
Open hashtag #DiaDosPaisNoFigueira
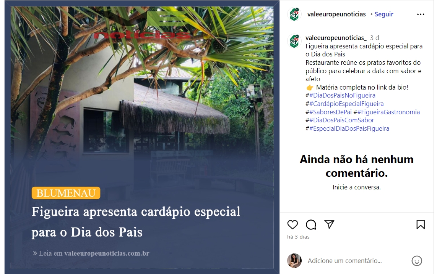point(342,95)
